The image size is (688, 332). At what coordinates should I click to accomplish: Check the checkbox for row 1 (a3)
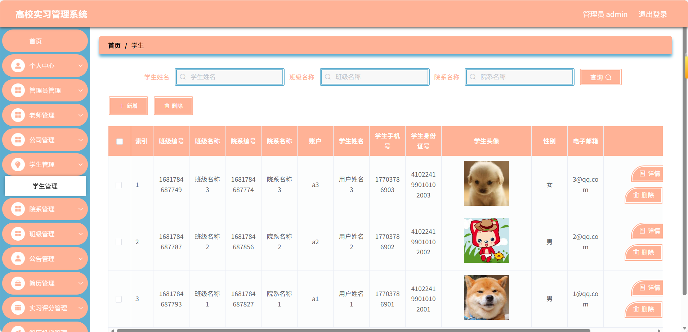[x=119, y=185]
